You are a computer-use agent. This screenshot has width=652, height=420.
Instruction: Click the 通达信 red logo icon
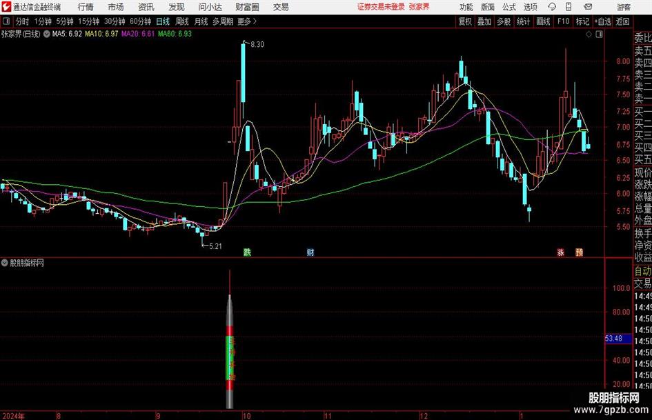(x=6, y=7)
